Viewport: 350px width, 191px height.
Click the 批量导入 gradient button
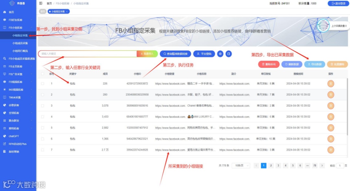click(x=147, y=54)
